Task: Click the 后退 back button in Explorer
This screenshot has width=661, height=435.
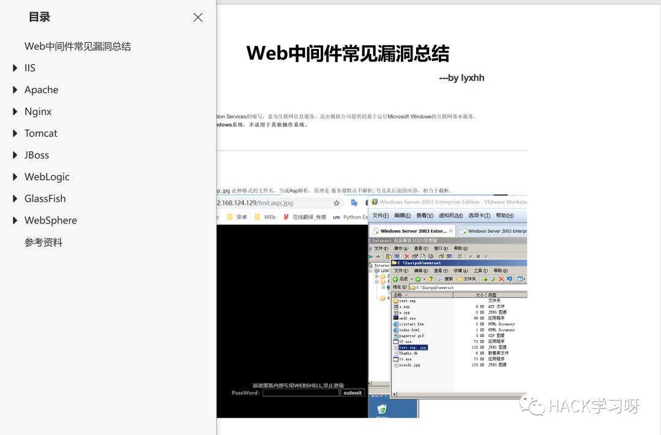Action: click(400, 279)
